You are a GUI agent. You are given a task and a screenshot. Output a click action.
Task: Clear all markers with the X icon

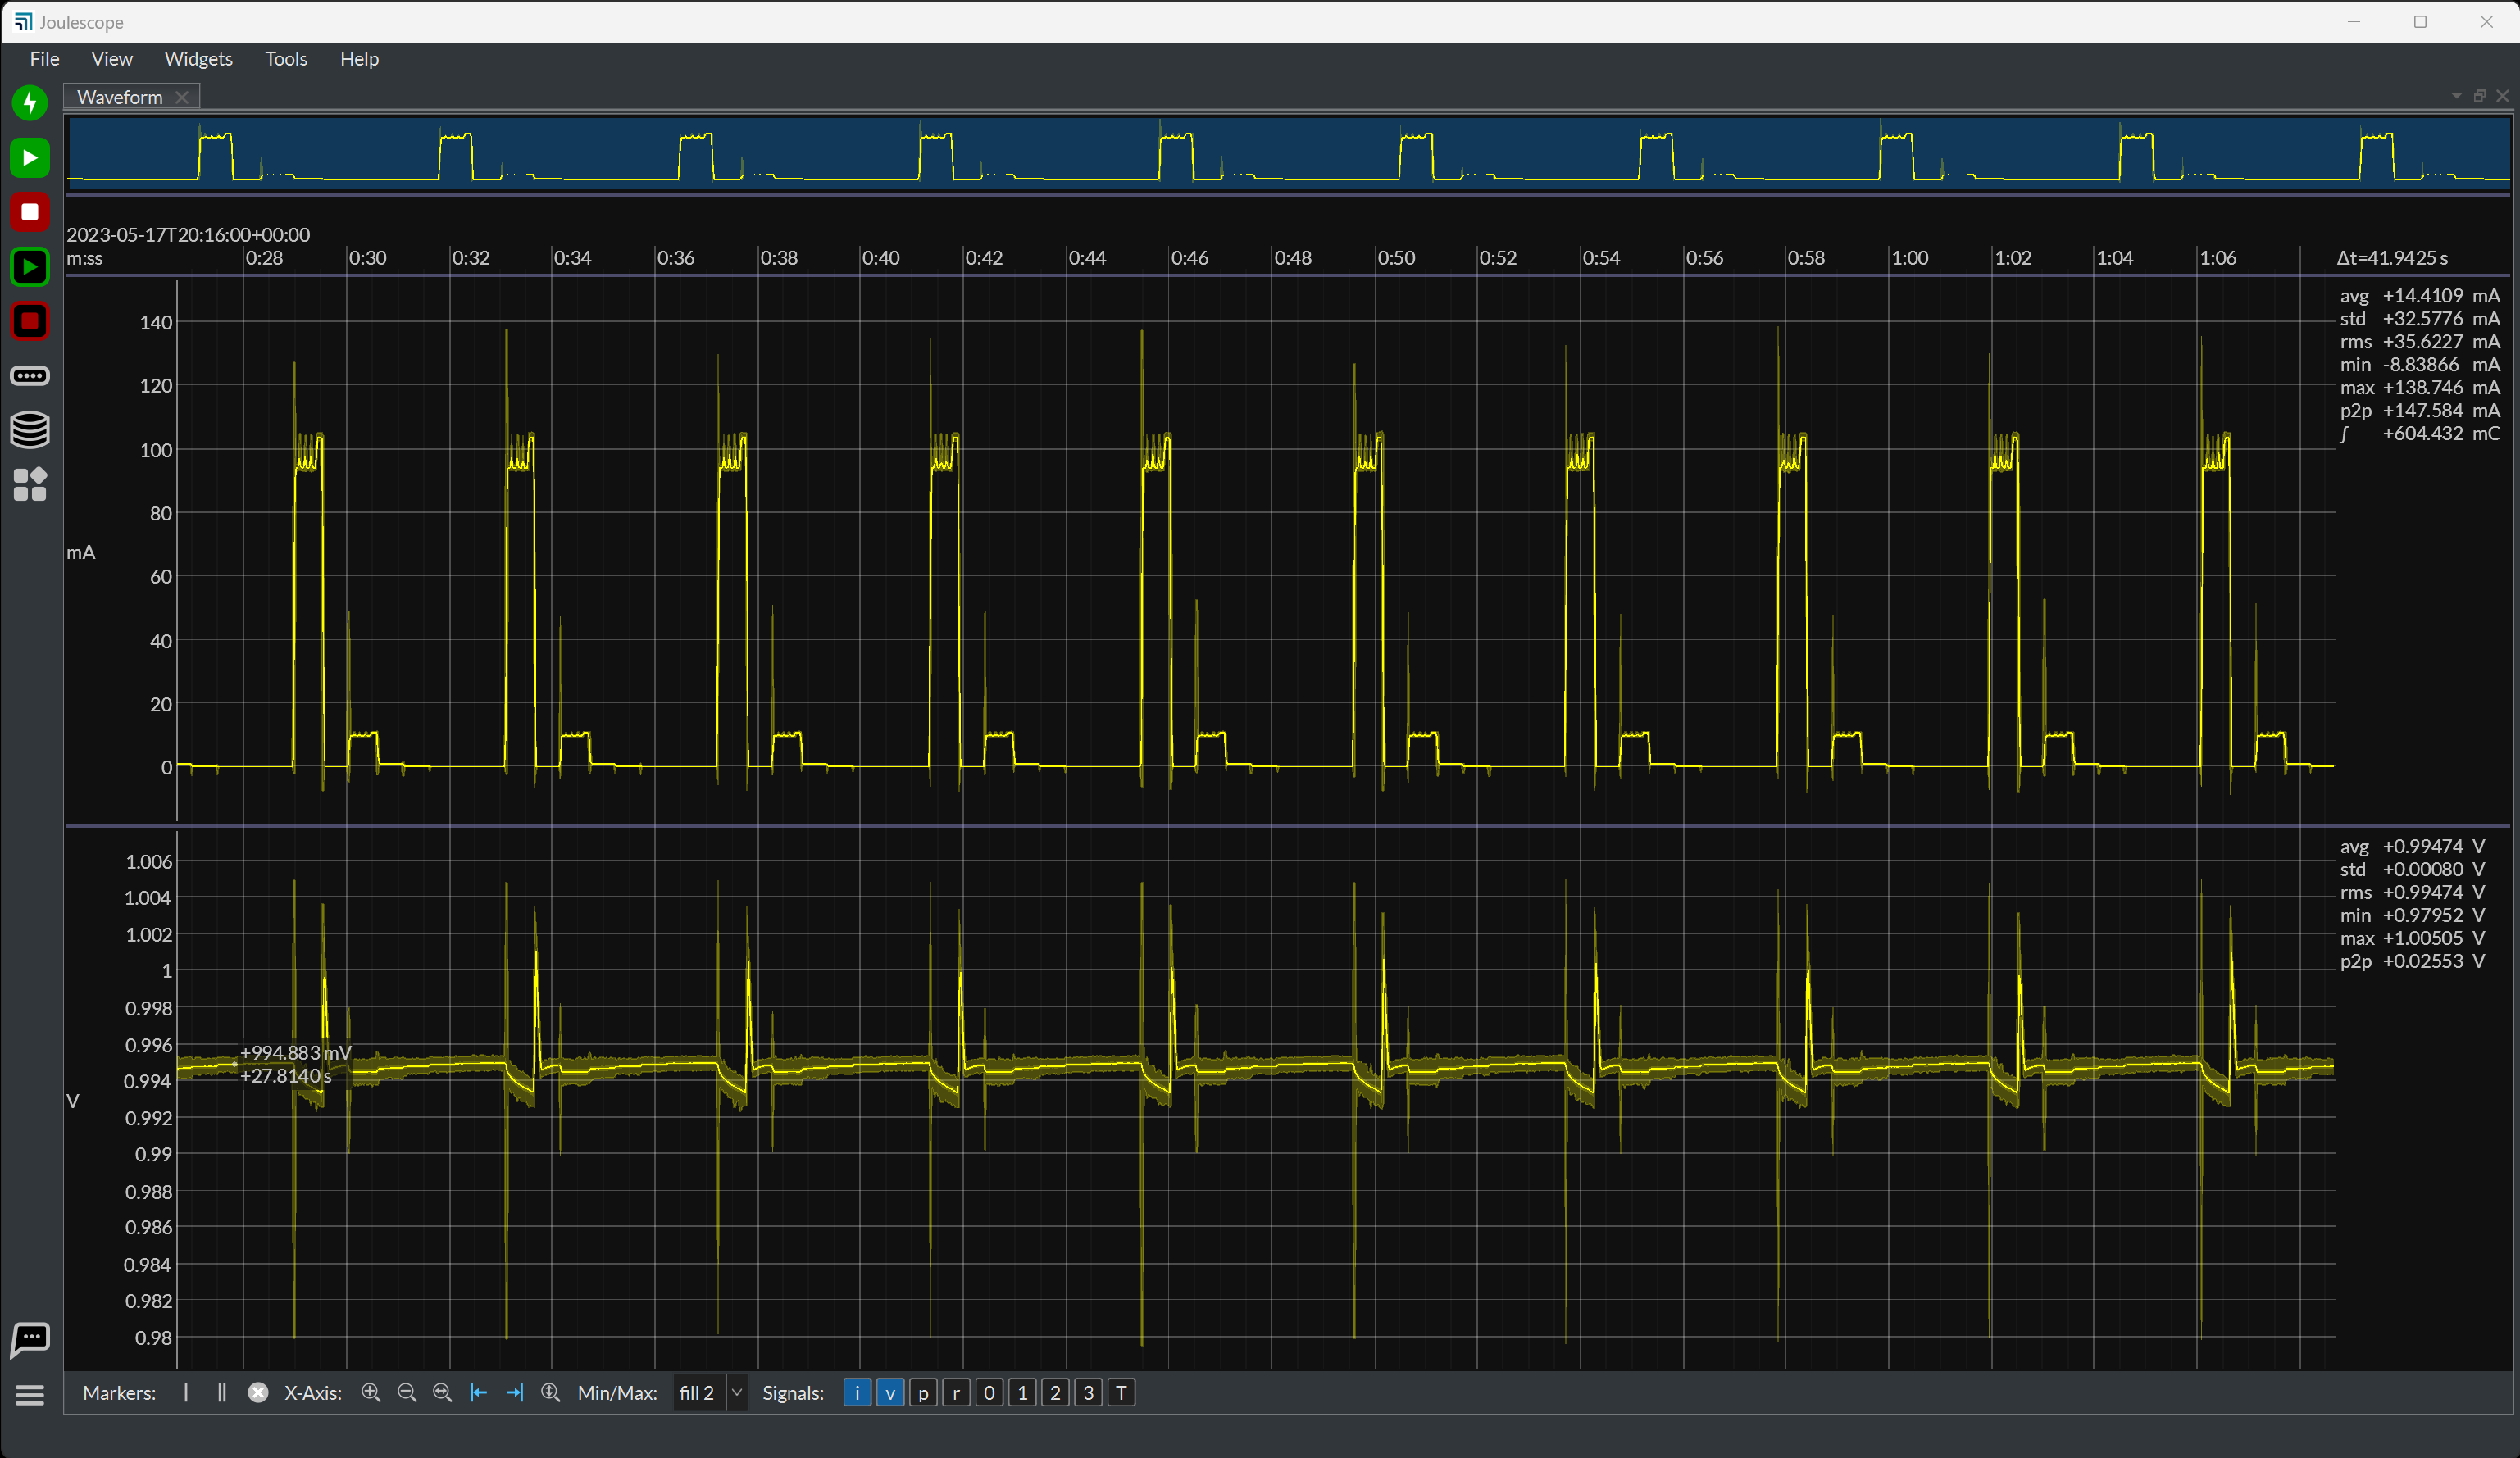[258, 1393]
